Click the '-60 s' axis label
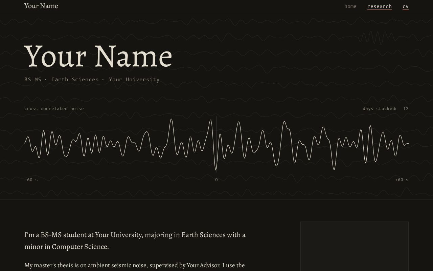433x271 pixels. point(31,180)
